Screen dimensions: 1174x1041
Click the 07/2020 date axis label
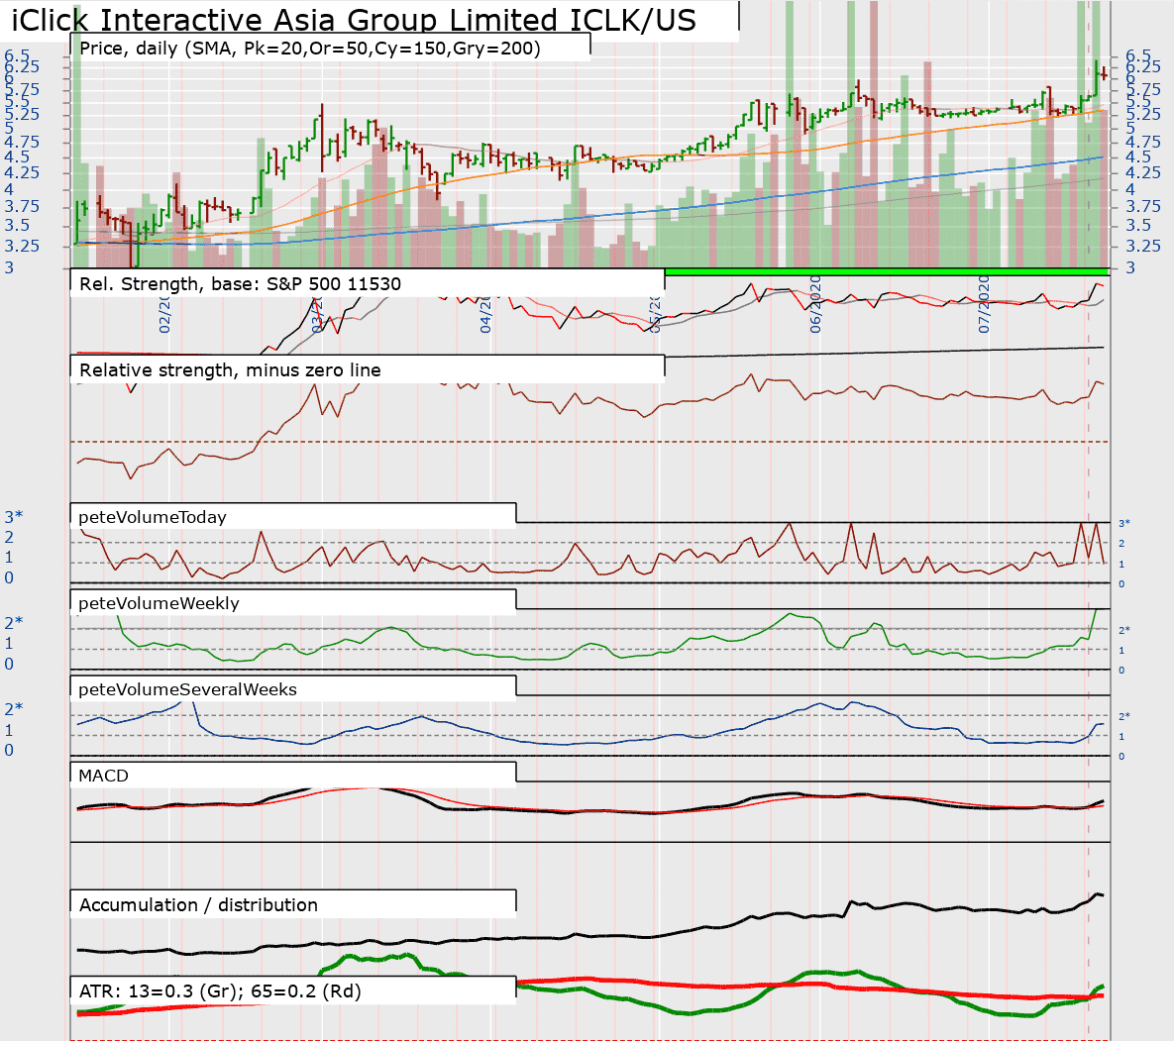pos(984,305)
